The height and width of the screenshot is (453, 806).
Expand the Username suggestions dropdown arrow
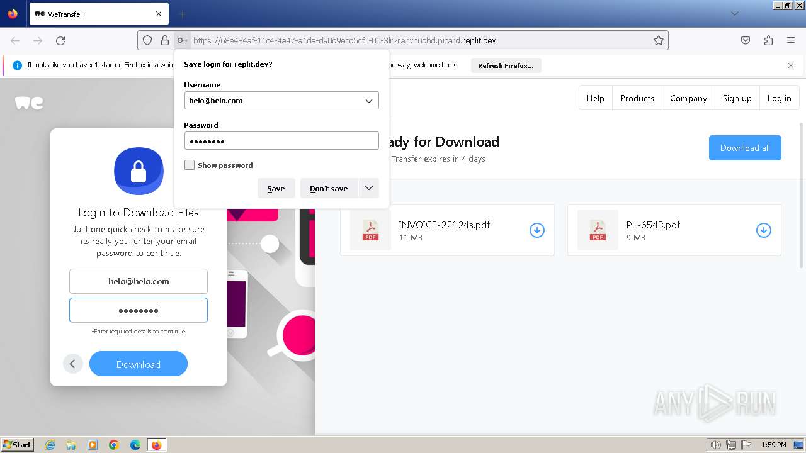369,101
